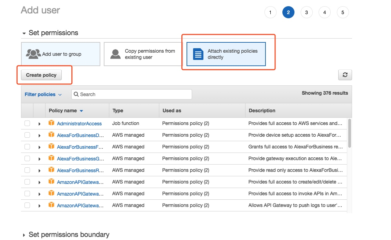Image resolution: width=391 pixels, height=240 pixels.
Task: Open the AlexaForBusinessR... policy link
Action: [x=80, y=170]
